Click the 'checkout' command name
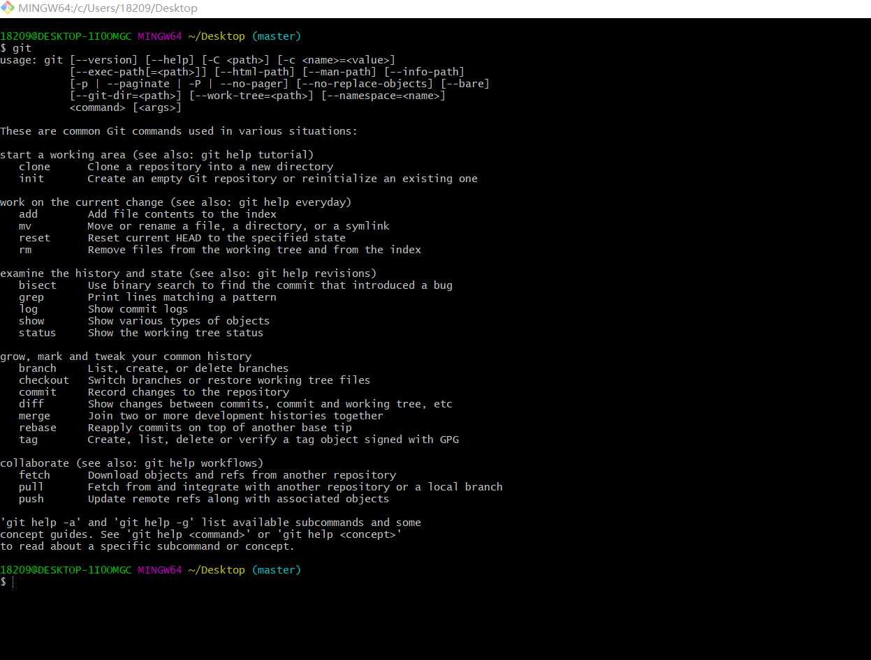871x660 pixels. tap(44, 380)
